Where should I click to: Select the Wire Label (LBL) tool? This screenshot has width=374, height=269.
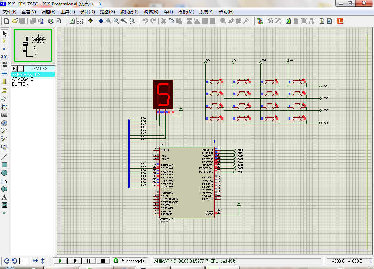(x=4, y=57)
